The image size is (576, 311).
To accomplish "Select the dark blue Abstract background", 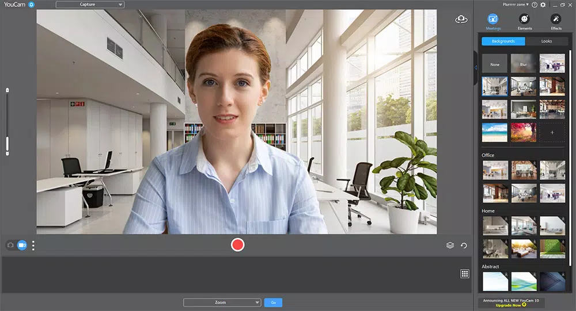I will (x=552, y=281).
